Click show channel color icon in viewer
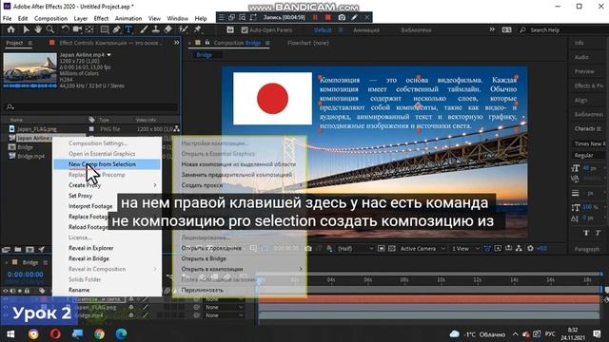Screen dimensions: 609x342 click(329, 248)
